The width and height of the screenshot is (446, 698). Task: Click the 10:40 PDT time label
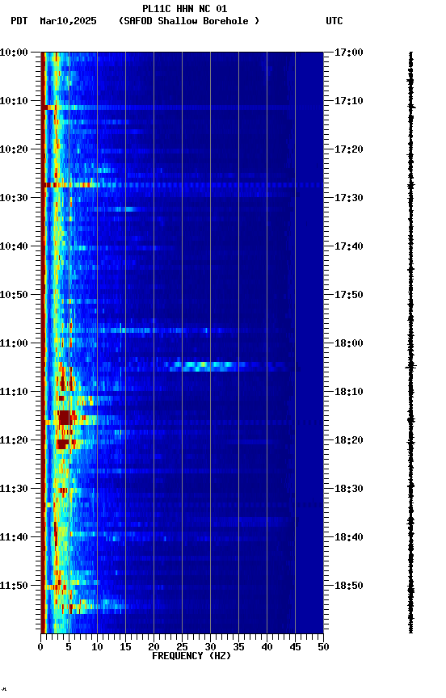(x=14, y=246)
